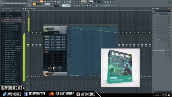Toggle the pattern/song mode button
The height and width of the screenshot is (97, 172).
tap(34, 4)
